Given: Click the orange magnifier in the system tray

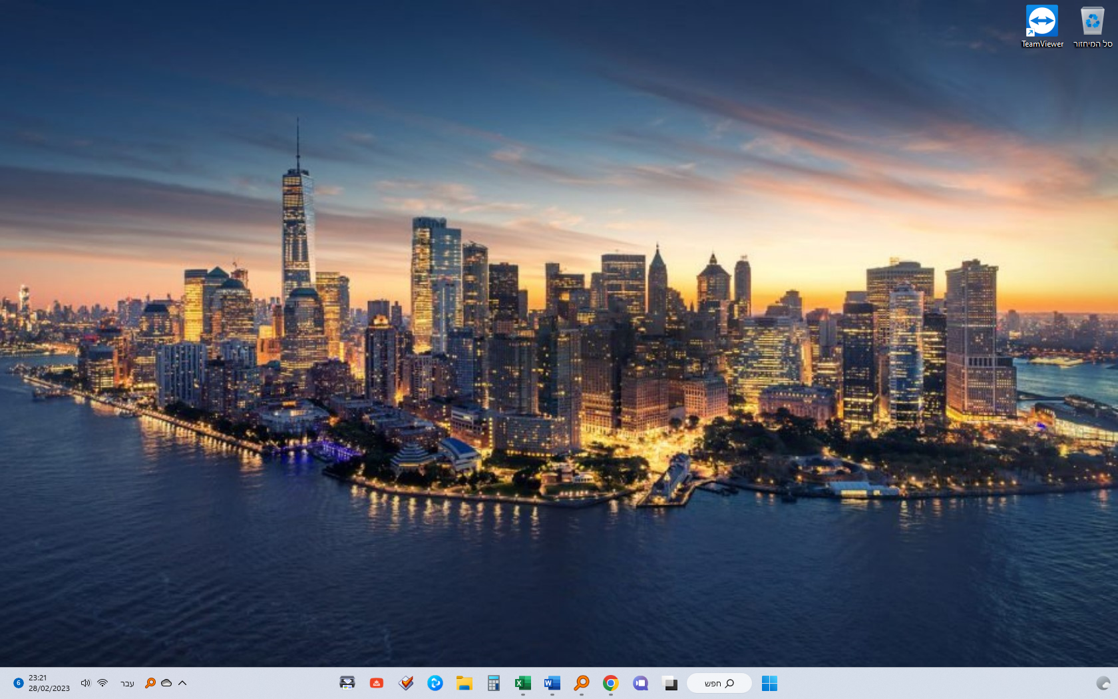Looking at the screenshot, I should (x=150, y=683).
